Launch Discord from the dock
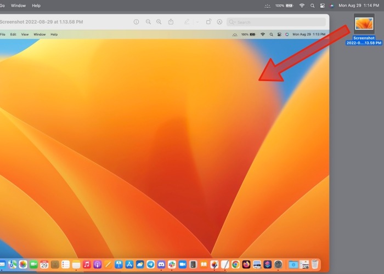This screenshot has width=384, height=274. tap(161, 265)
